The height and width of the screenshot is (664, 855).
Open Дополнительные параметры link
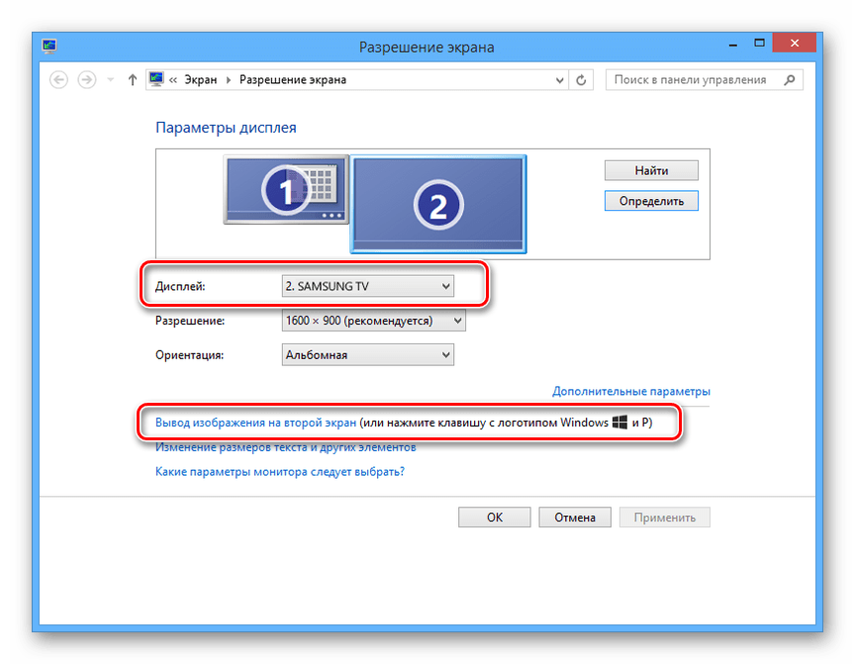pyautogui.click(x=631, y=391)
